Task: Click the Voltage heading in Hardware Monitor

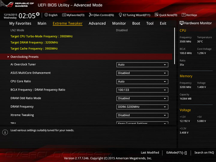Action: pos(185,110)
